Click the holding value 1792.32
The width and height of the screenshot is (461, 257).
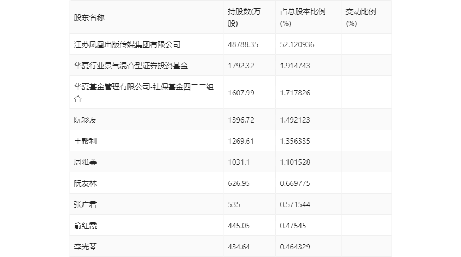tap(241, 66)
